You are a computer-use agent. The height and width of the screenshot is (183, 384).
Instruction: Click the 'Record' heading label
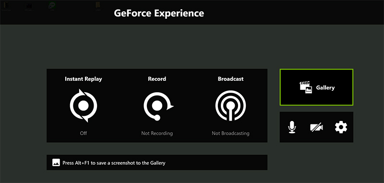coord(157,79)
